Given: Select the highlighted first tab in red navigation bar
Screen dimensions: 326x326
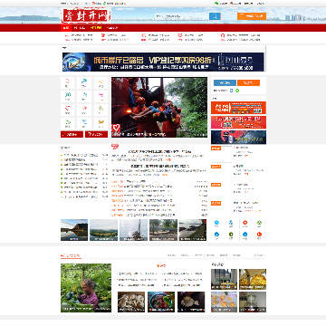Looking at the screenshot, I should click(66, 28).
